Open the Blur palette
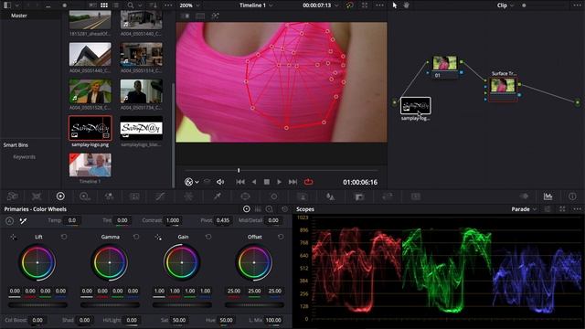Viewport: 585px width, 329px height. [330, 196]
